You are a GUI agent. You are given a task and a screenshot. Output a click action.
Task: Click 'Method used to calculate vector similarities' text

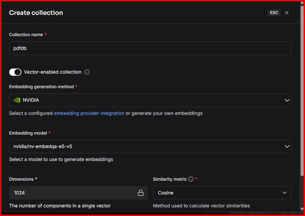click(201, 206)
